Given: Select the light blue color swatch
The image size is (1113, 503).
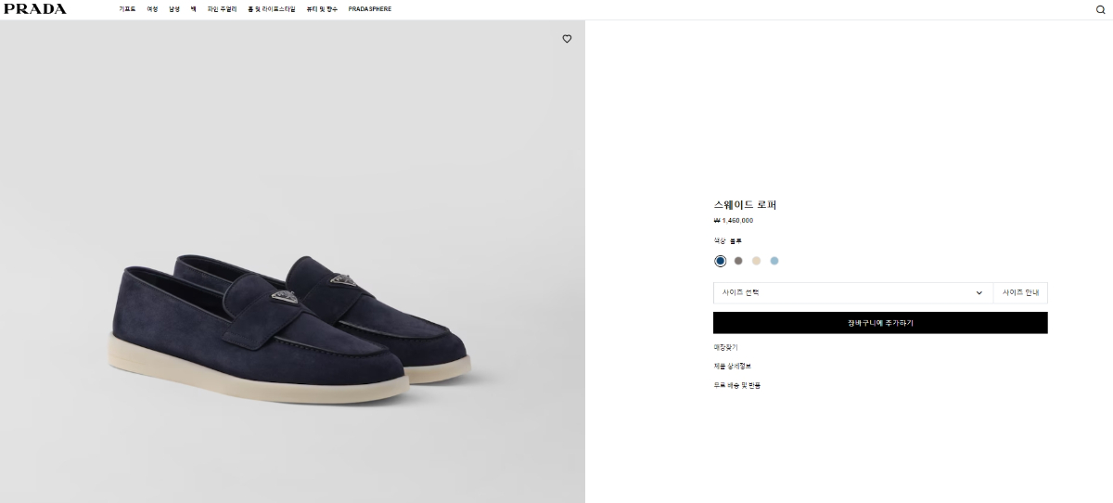Looking at the screenshot, I should (774, 261).
